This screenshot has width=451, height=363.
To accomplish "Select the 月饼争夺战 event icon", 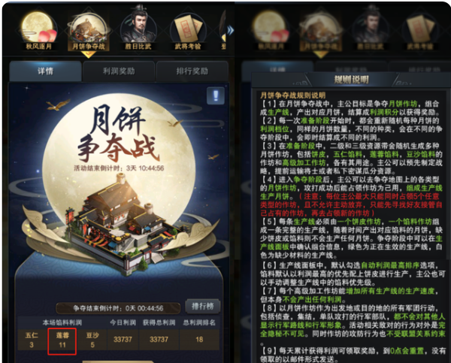I will (89, 32).
